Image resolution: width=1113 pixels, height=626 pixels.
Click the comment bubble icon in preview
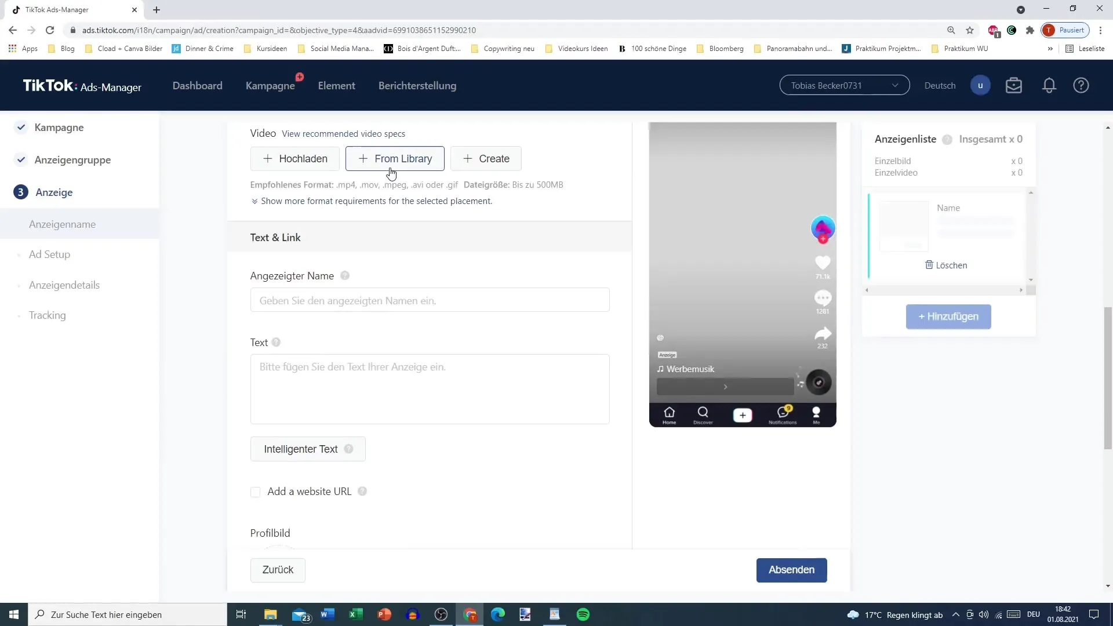tap(823, 298)
